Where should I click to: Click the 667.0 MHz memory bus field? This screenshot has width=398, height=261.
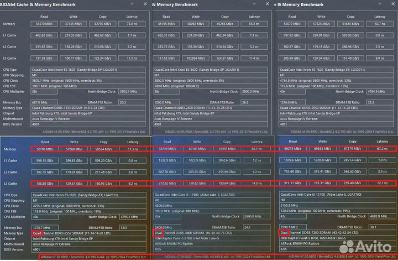click(44, 102)
